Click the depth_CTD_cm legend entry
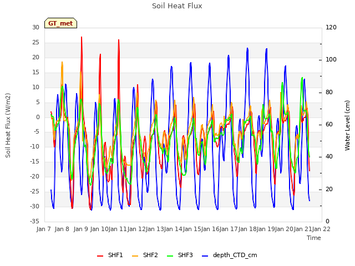The image size is (355, 266). point(229,255)
